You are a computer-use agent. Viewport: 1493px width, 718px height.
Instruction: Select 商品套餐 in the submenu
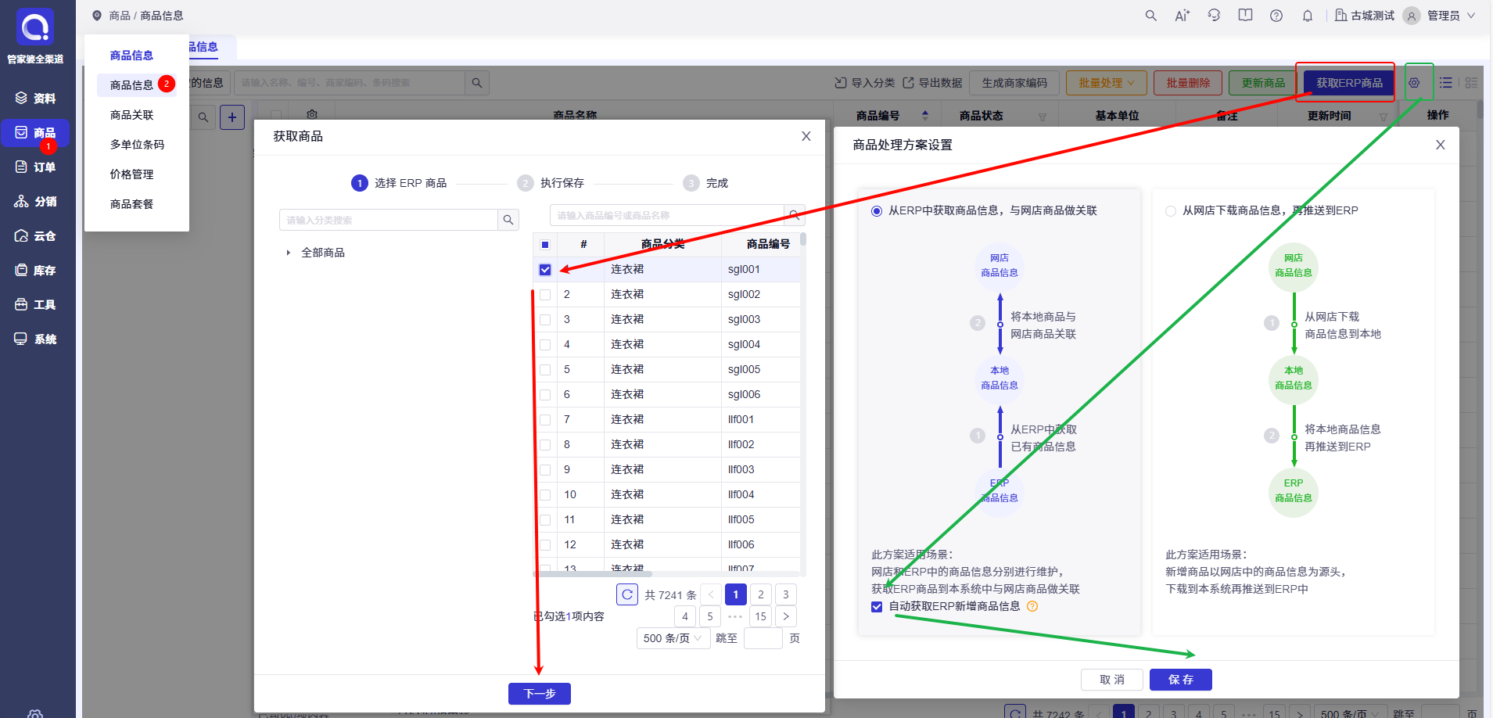(131, 204)
